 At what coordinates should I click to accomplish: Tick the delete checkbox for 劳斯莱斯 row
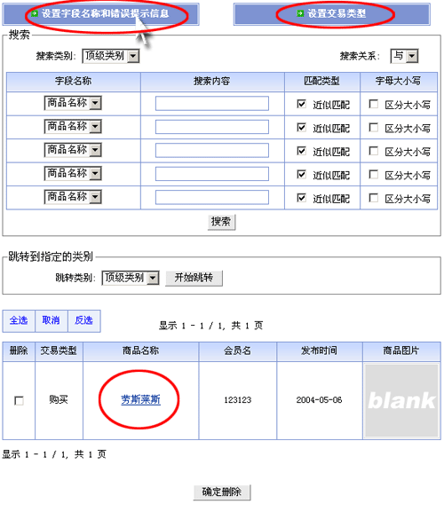tap(19, 400)
